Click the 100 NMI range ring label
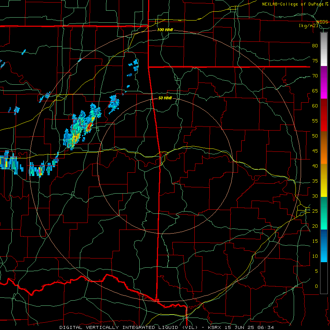 pos(165,30)
